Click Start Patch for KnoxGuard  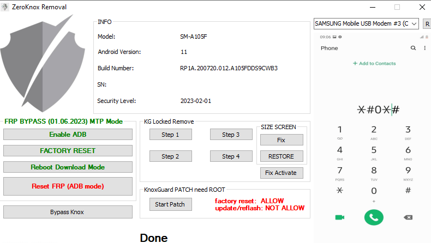tap(170, 204)
